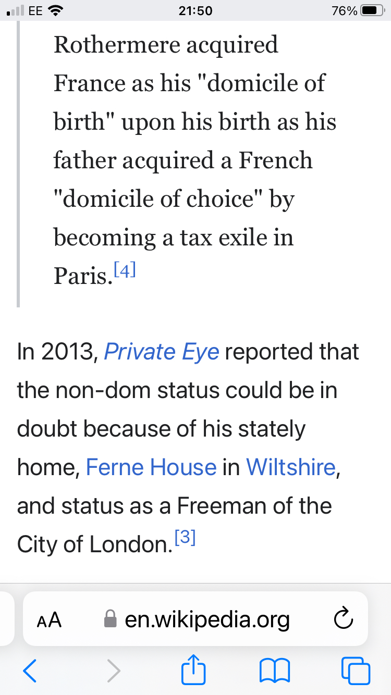
Task: Tap the 21:50 clock in status bar
Action: (x=195, y=10)
